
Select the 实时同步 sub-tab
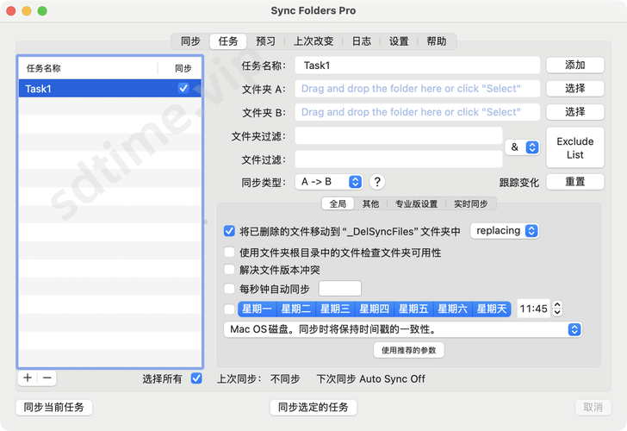coord(470,204)
